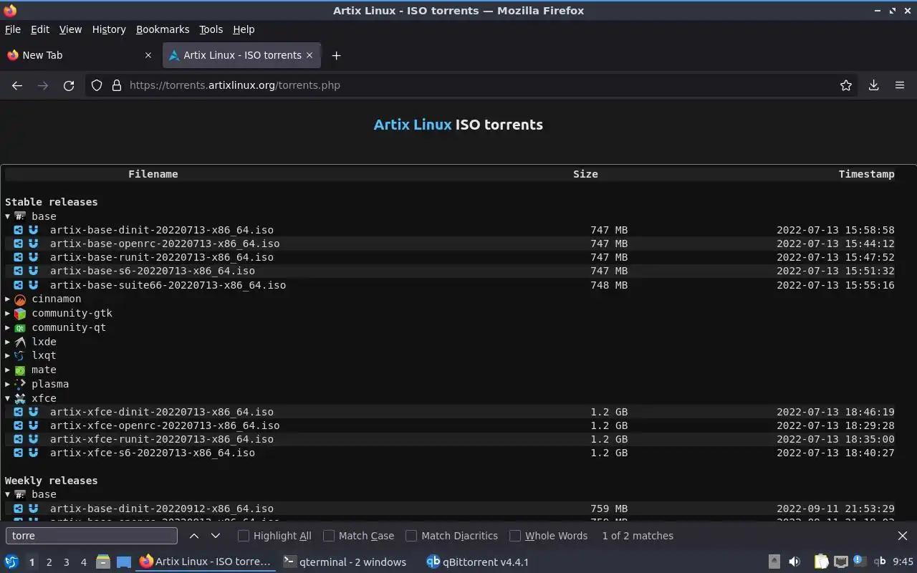Reload the current page
917x573 pixels.
pos(69,85)
